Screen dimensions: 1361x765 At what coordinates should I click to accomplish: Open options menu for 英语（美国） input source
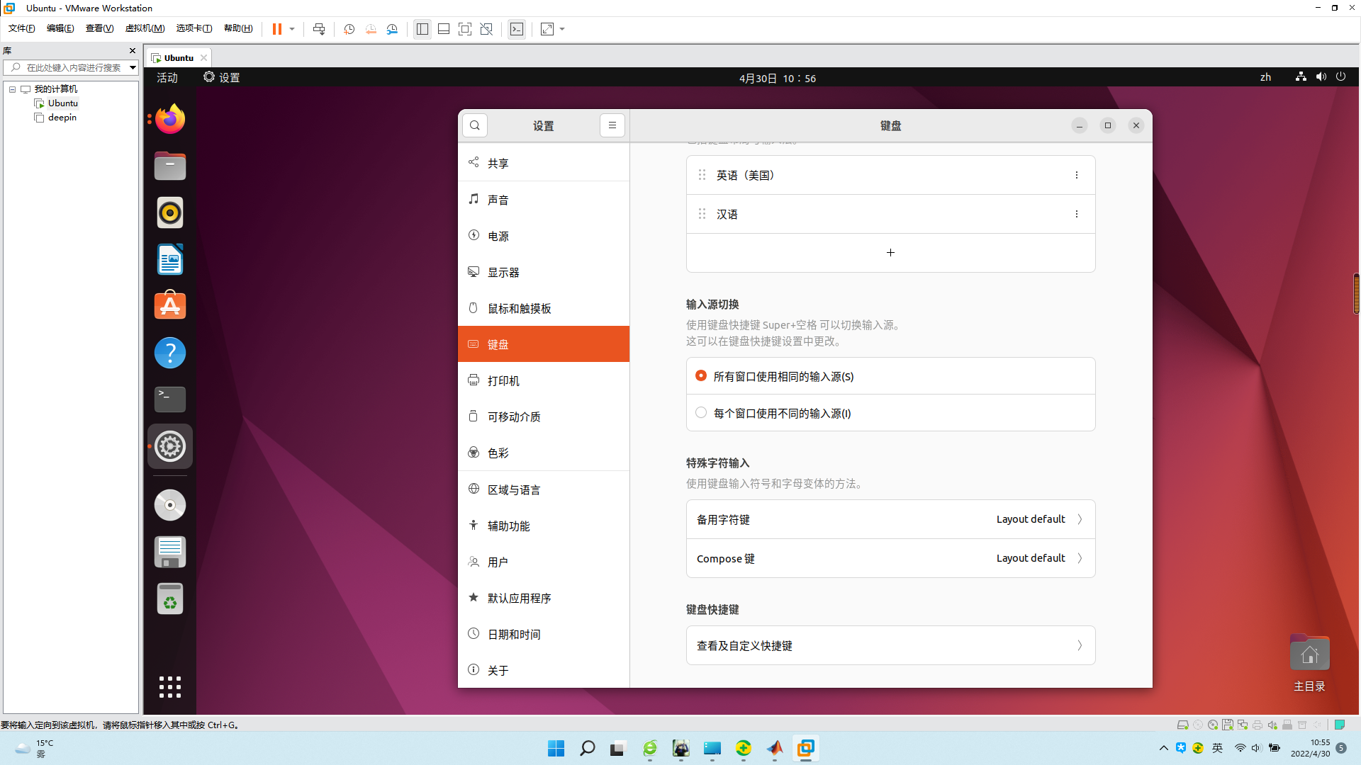pyautogui.click(x=1076, y=175)
